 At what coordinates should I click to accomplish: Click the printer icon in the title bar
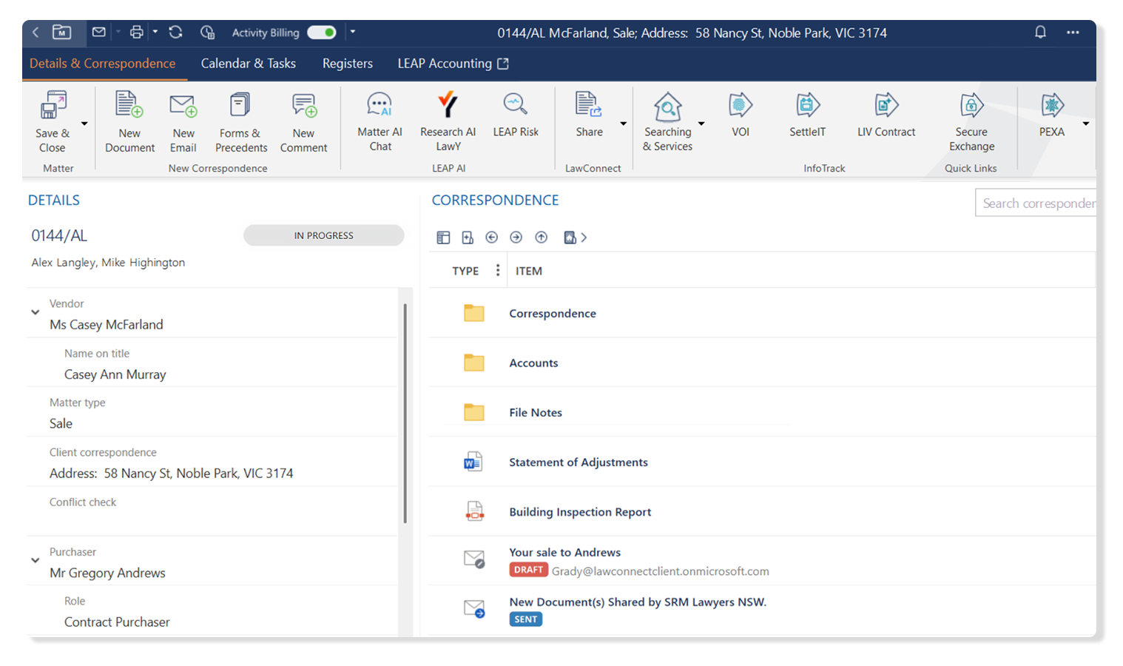click(136, 32)
